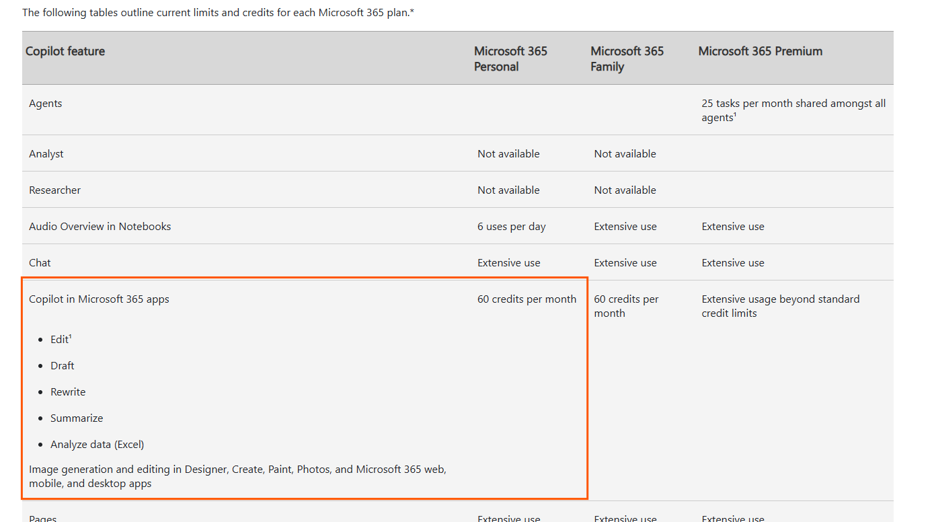Click "Not available" for Researcher under Family

pos(625,190)
